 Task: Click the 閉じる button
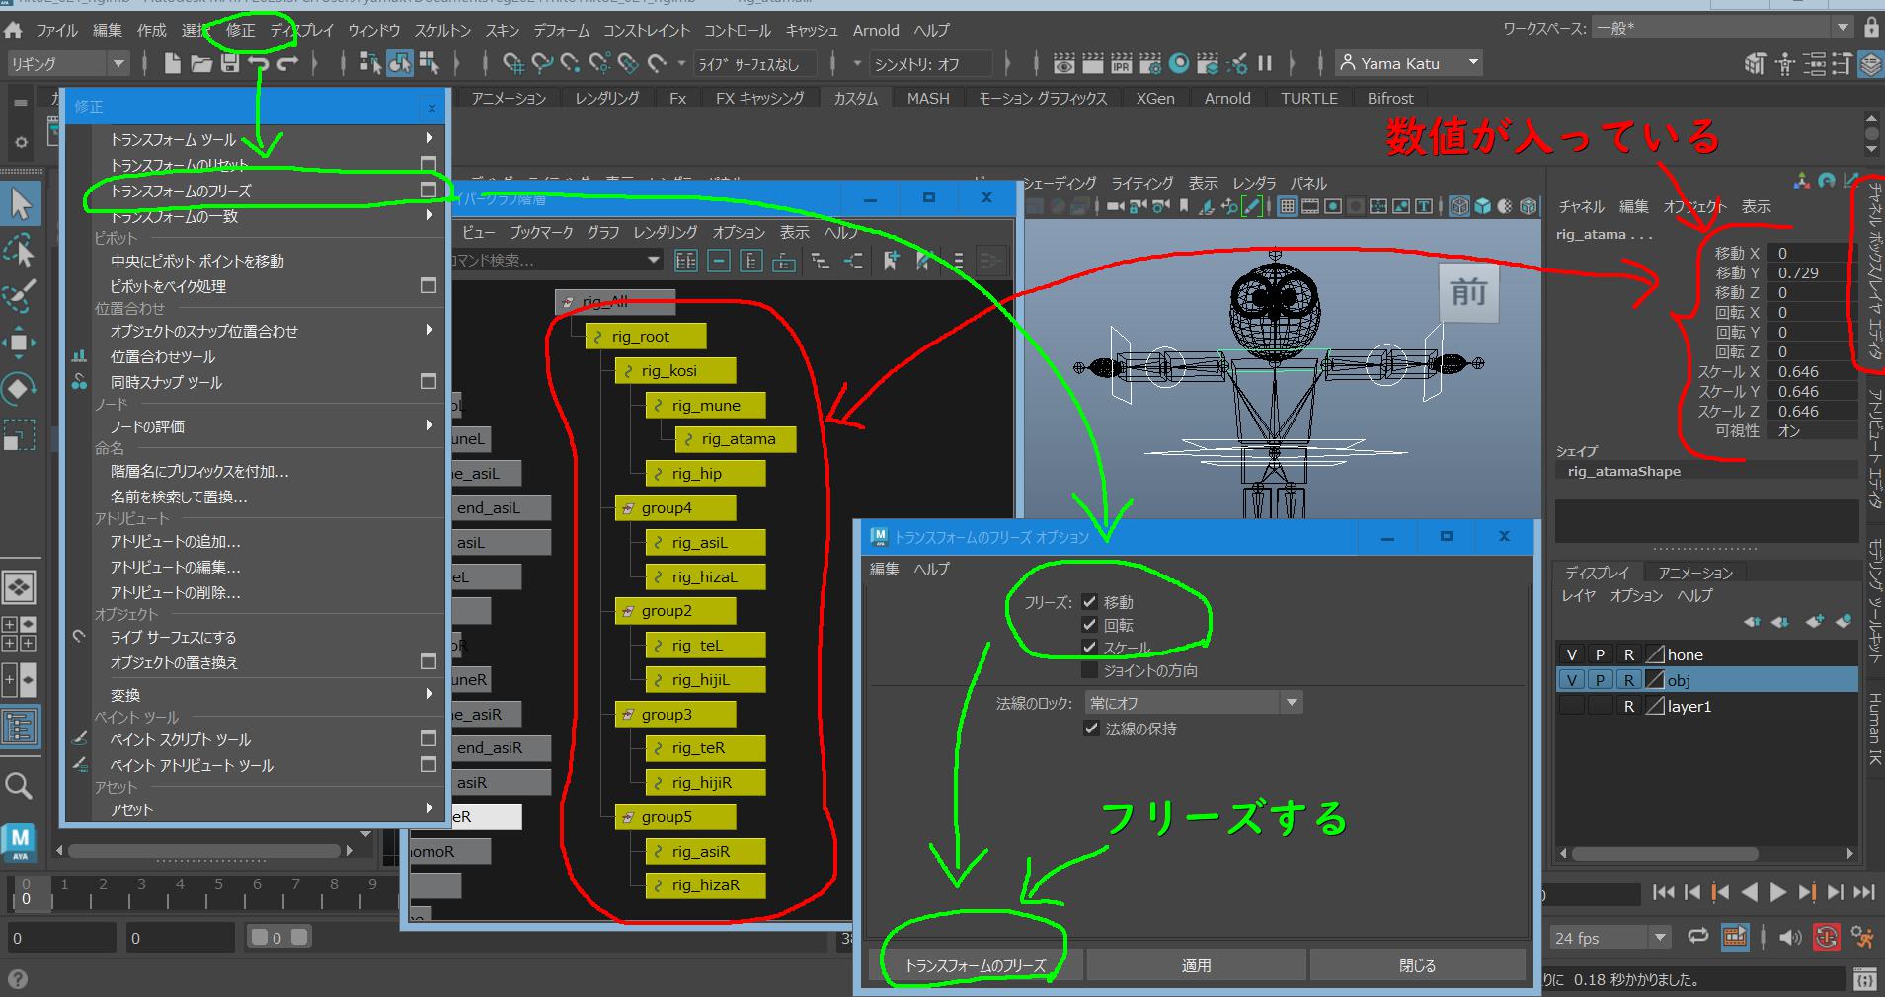1418,965
